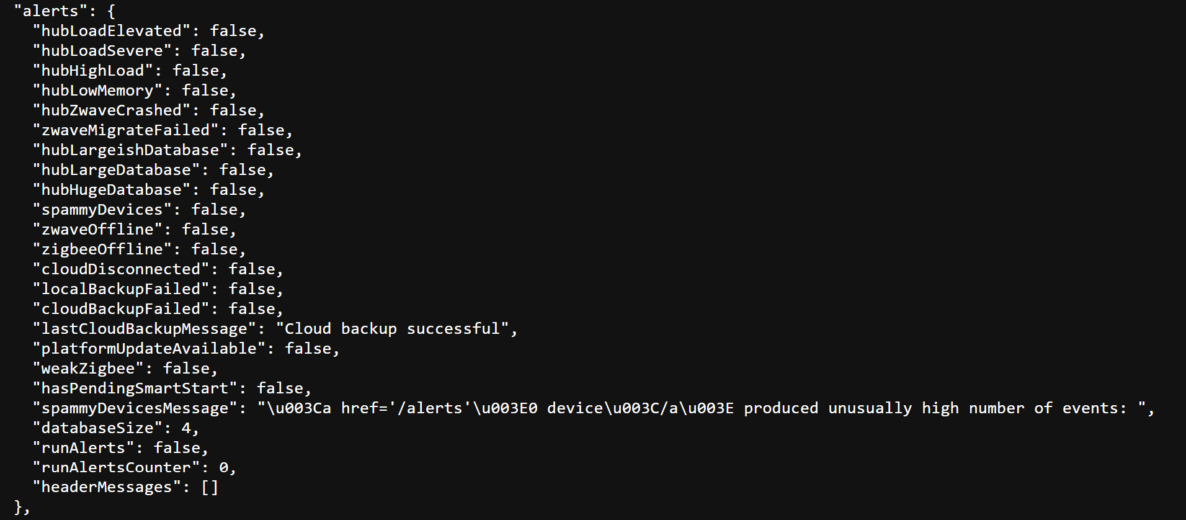Click the "runAlertsCounter" key

pos(116,468)
